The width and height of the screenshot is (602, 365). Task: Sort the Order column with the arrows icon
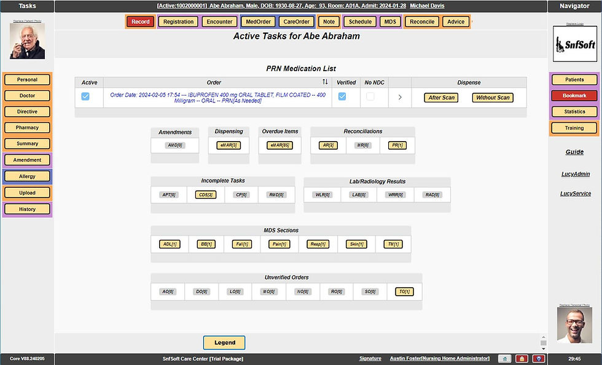point(325,82)
